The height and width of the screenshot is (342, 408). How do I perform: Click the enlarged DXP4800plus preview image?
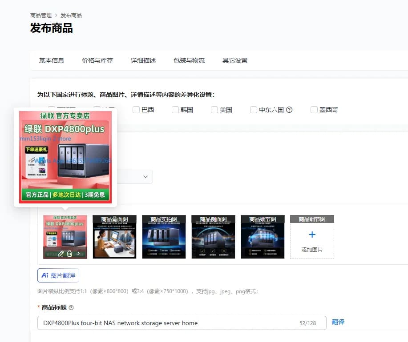(65, 157)
